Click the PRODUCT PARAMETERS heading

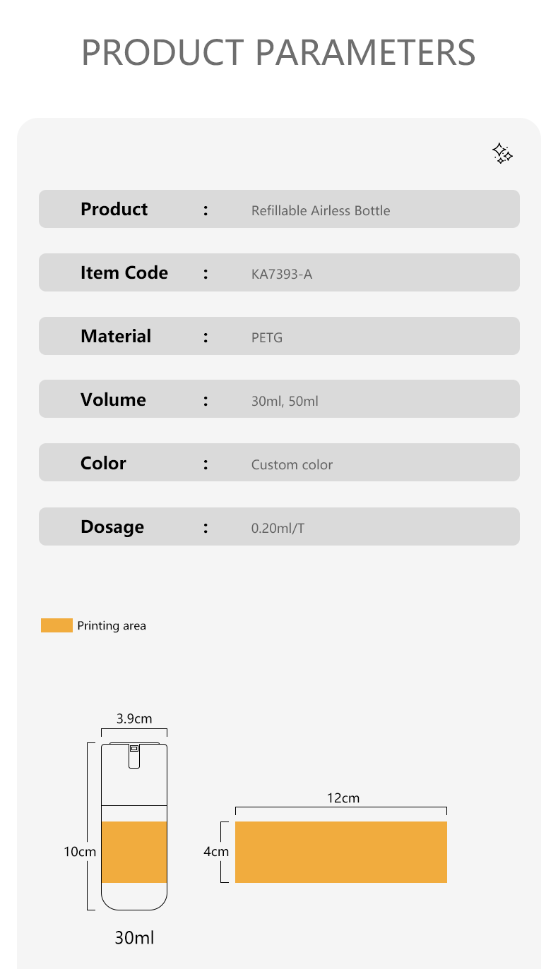coord(279,52)
